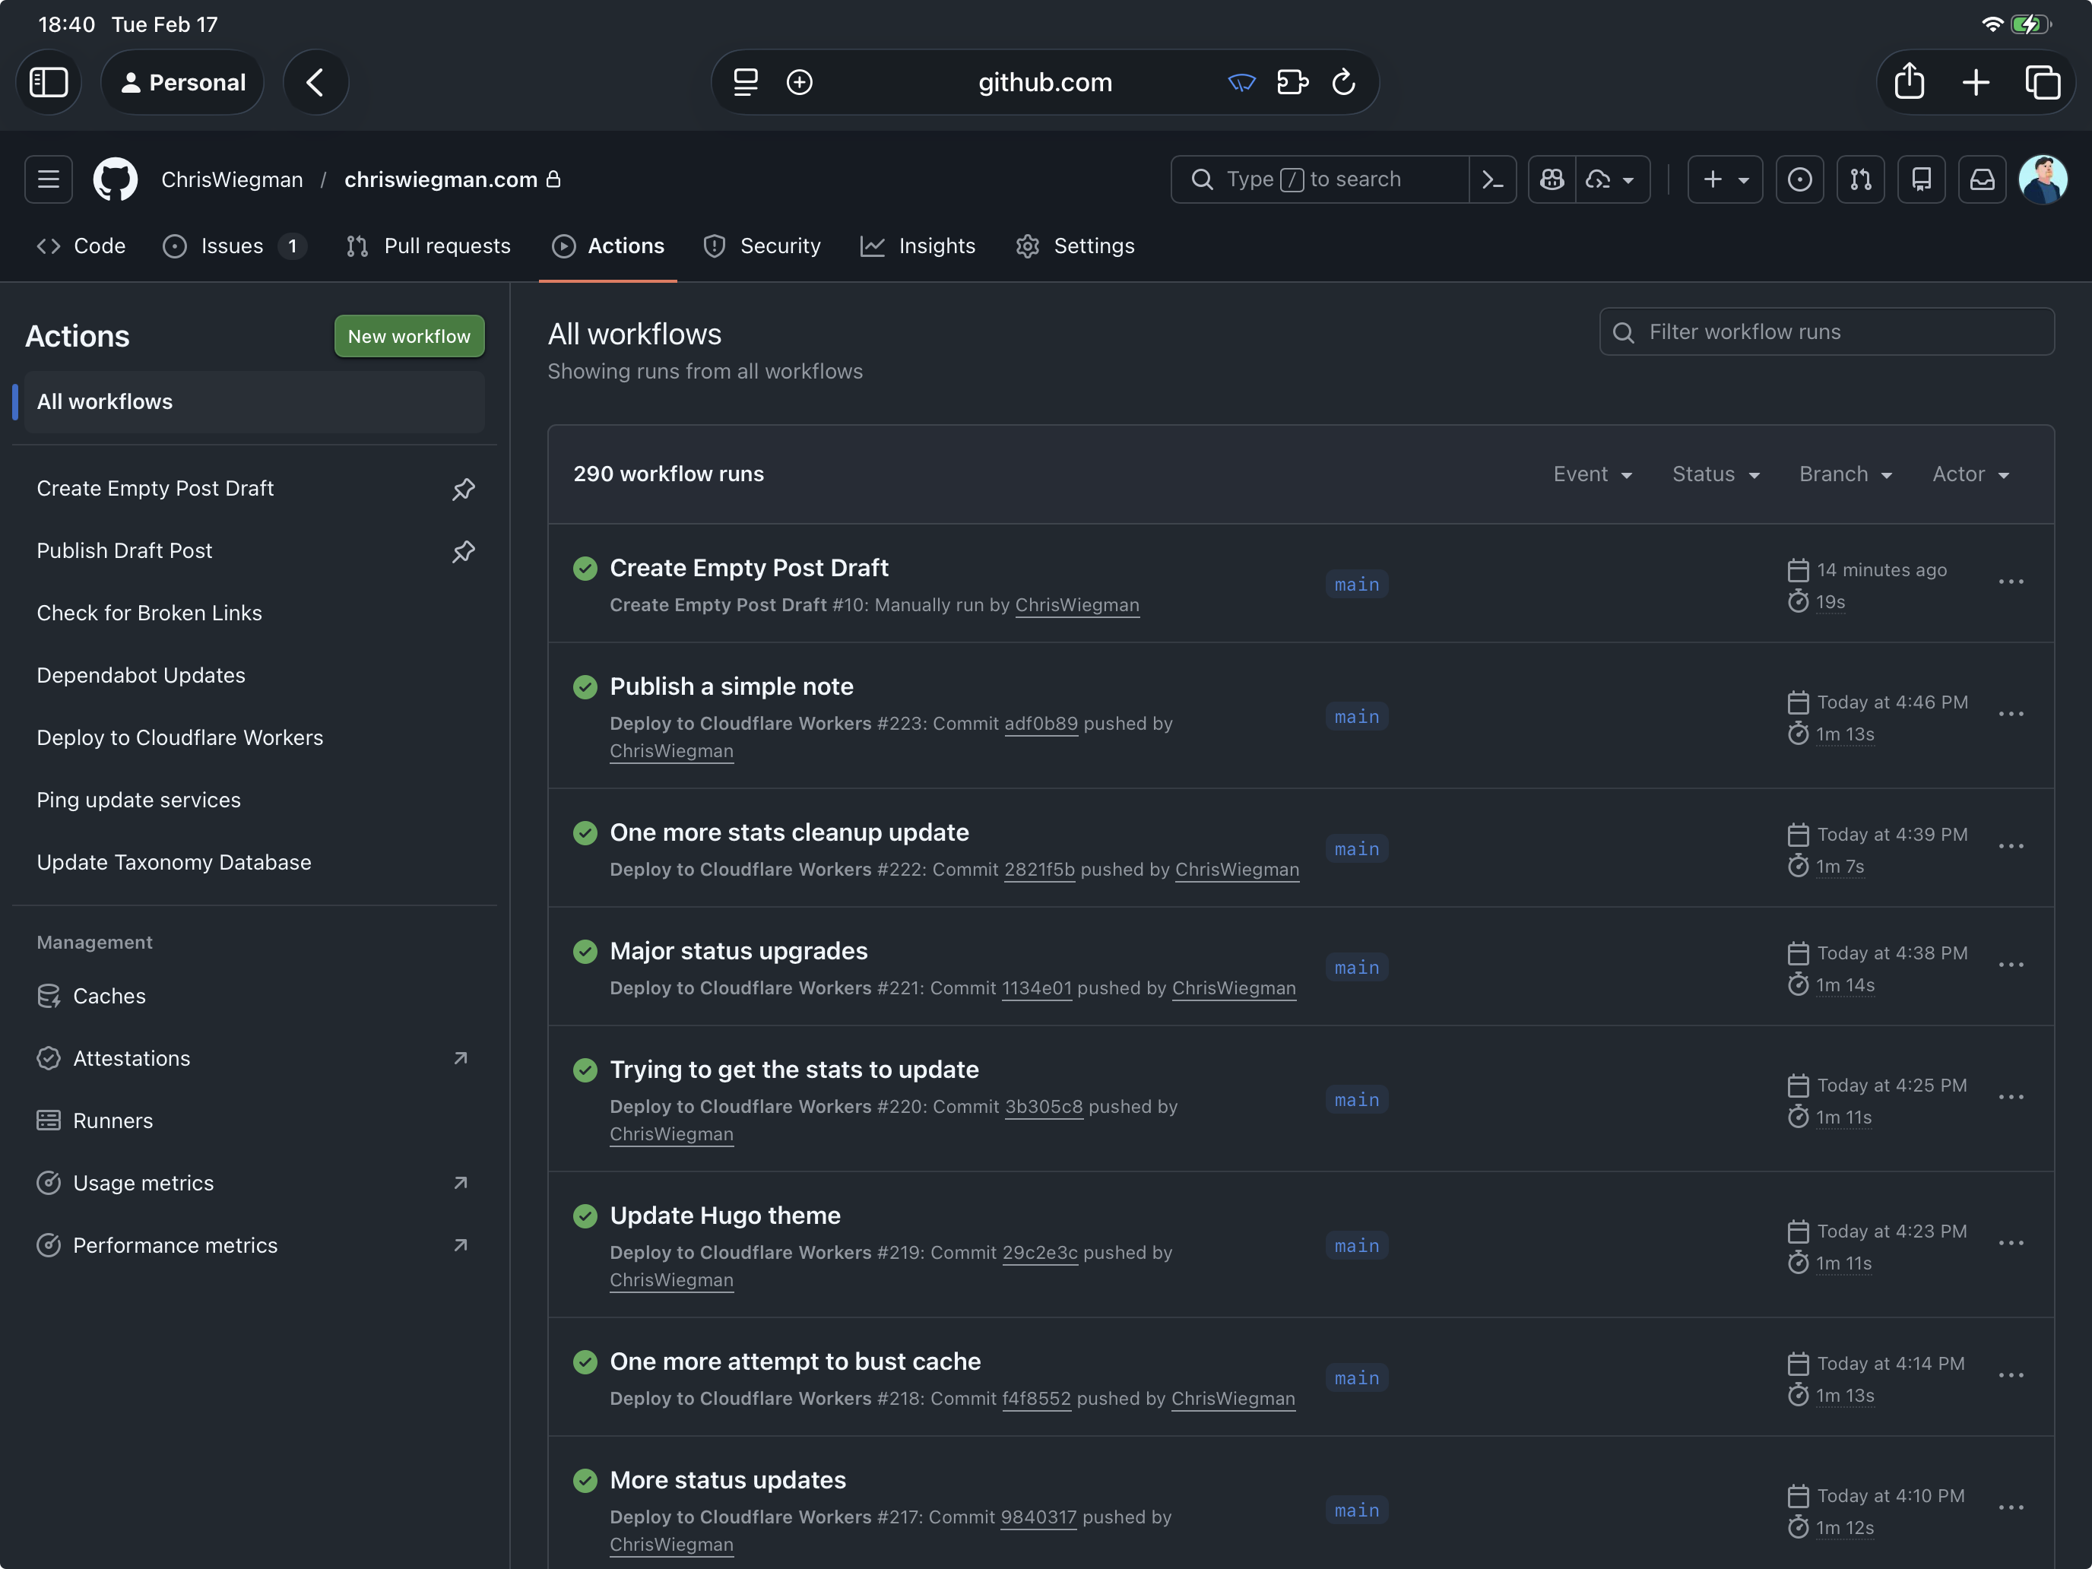The height and width of the screenshot is (1569, 2092).
Task: Open options for Publish a simple note run
Action: (x=2011, y=714)
